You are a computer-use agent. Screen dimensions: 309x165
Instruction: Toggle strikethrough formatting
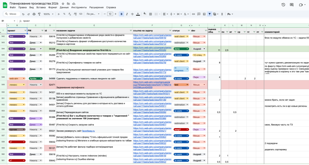tap(132, 14)
